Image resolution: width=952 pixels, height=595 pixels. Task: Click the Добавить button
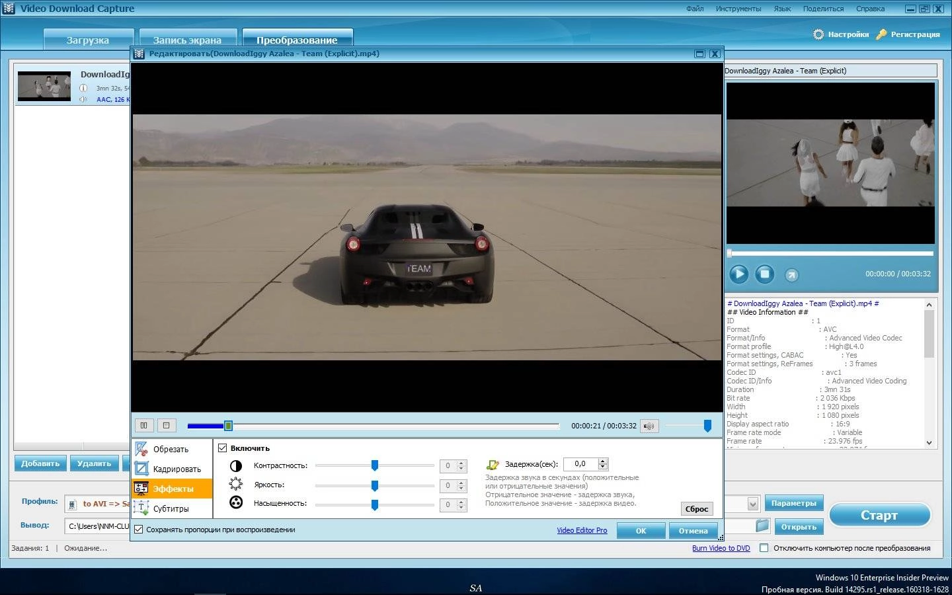pos(40,463)
